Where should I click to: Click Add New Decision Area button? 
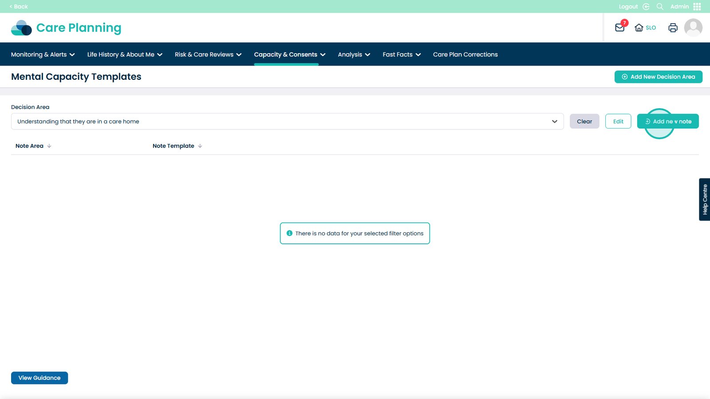point(658,77)
